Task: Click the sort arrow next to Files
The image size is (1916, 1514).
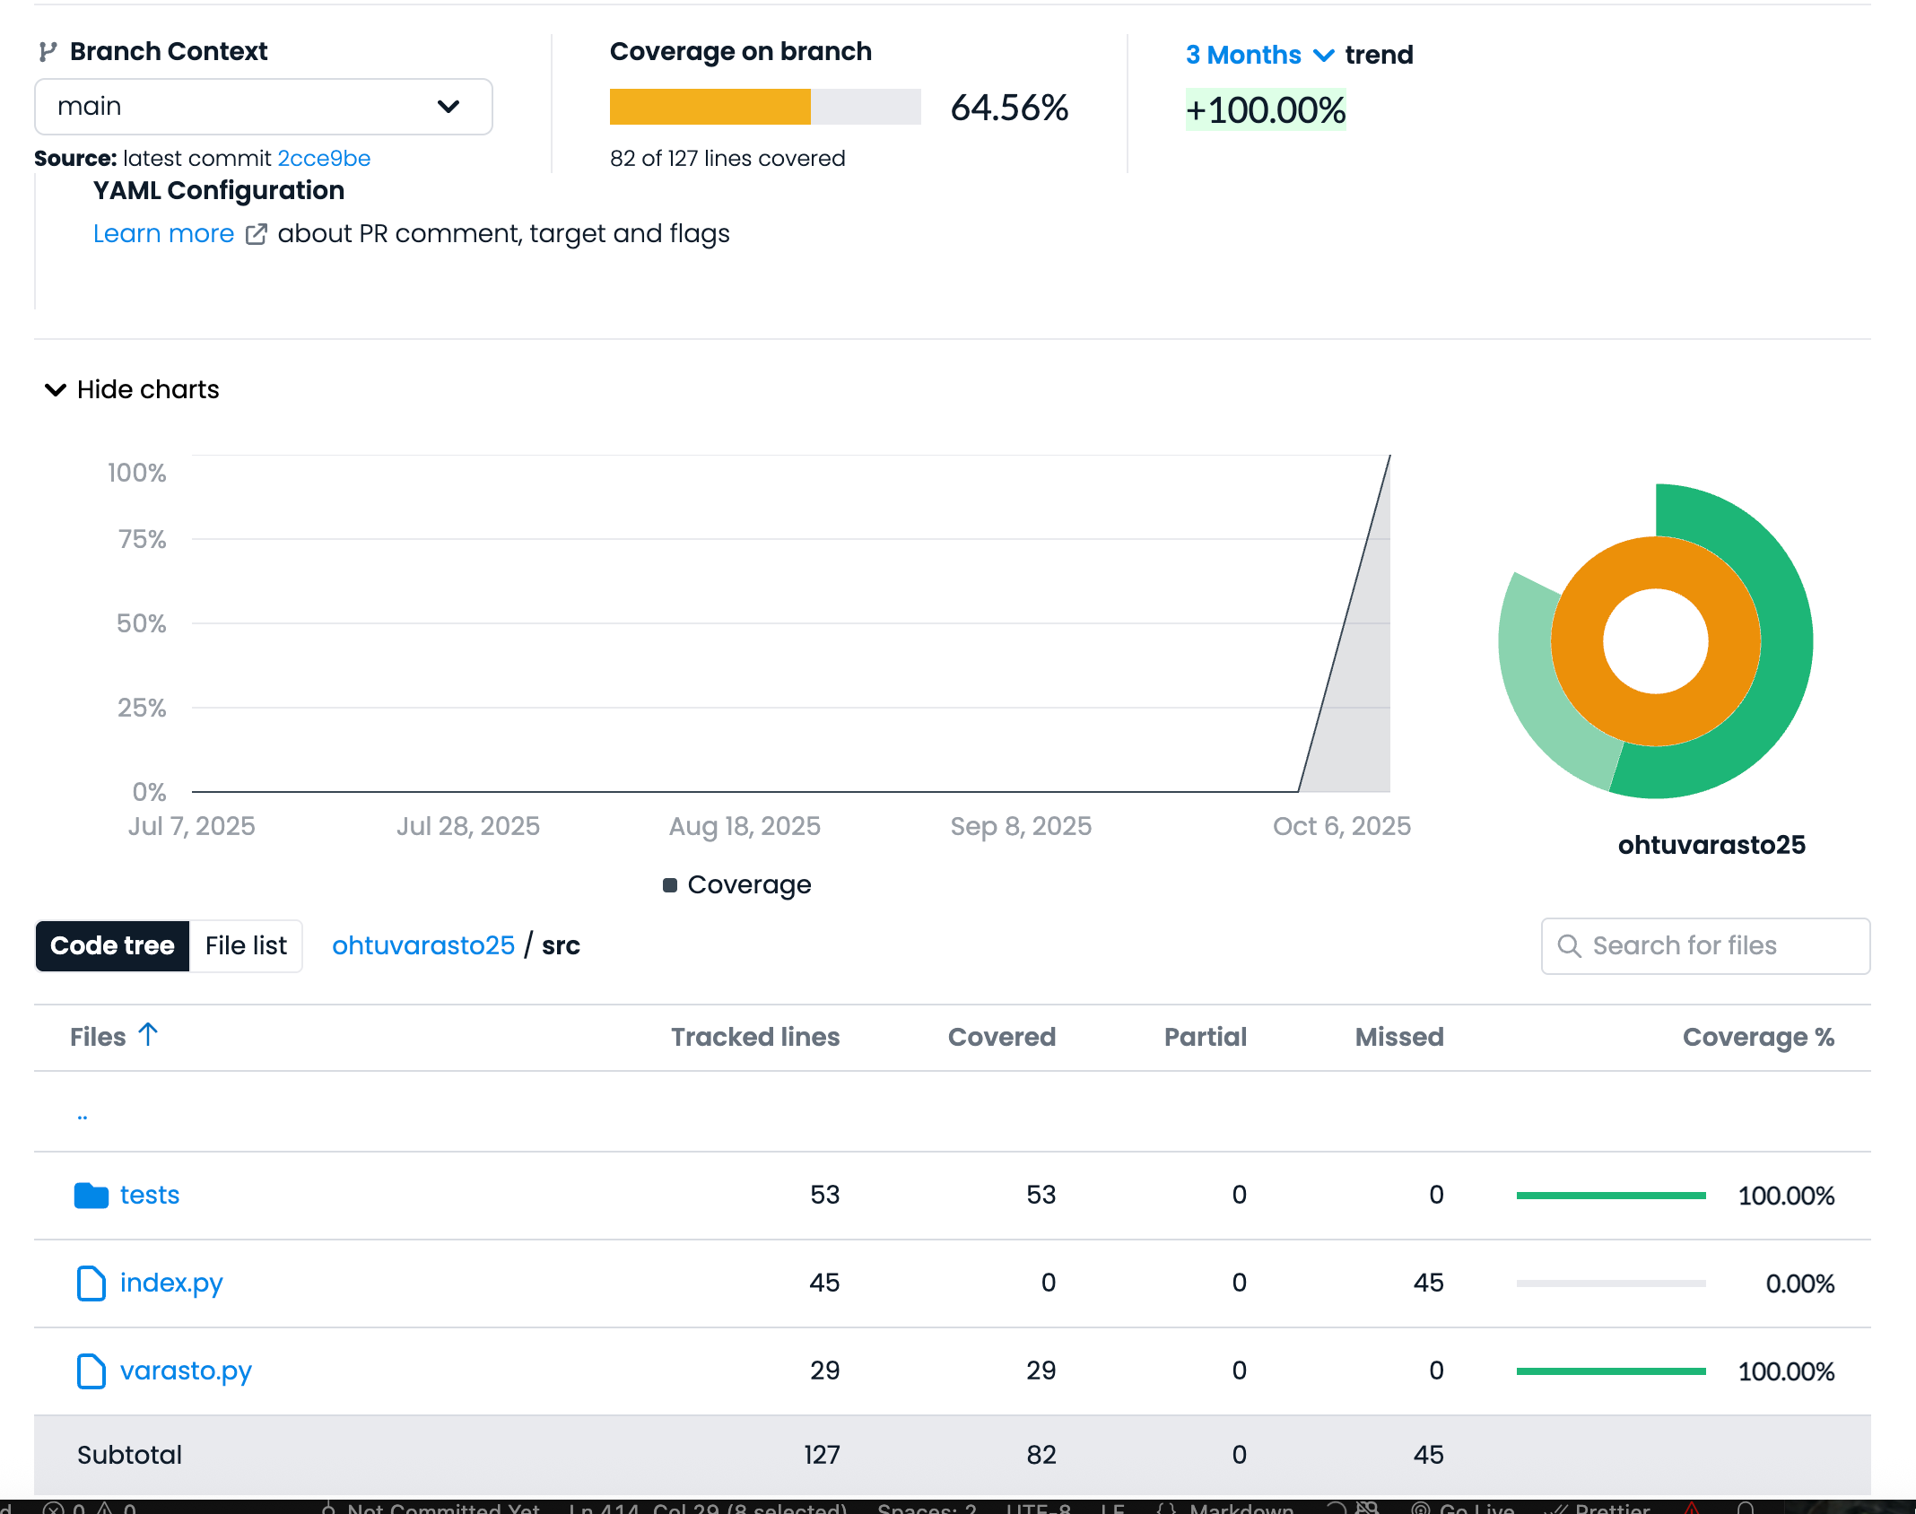Action: [149, 1035]
